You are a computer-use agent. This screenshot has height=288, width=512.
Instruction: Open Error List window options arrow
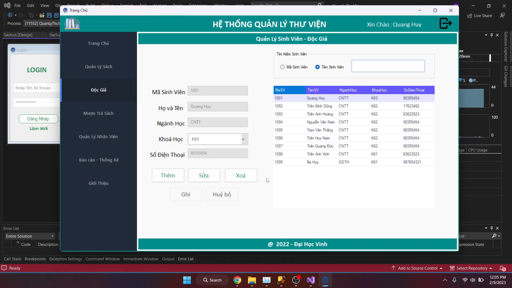tap(486, 228)
